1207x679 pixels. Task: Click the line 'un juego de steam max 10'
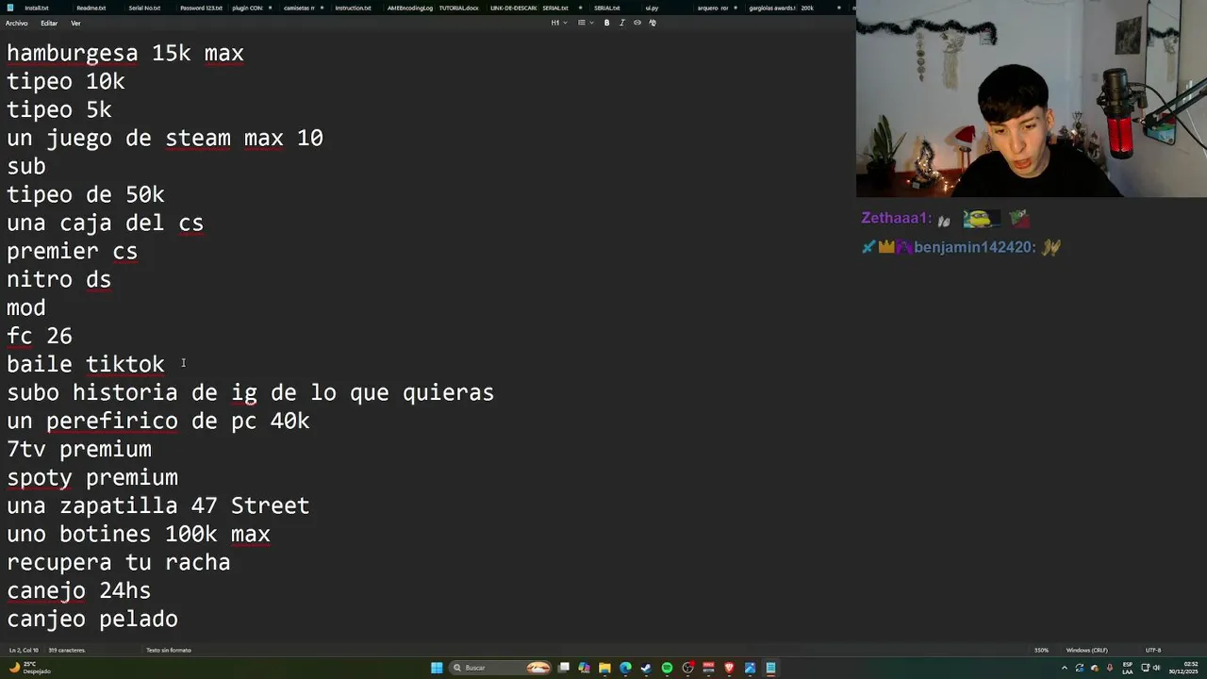[x=165, y=139]
